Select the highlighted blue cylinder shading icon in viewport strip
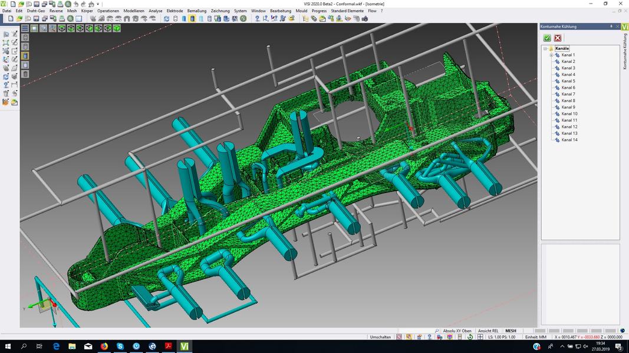 tap(25, 56)
